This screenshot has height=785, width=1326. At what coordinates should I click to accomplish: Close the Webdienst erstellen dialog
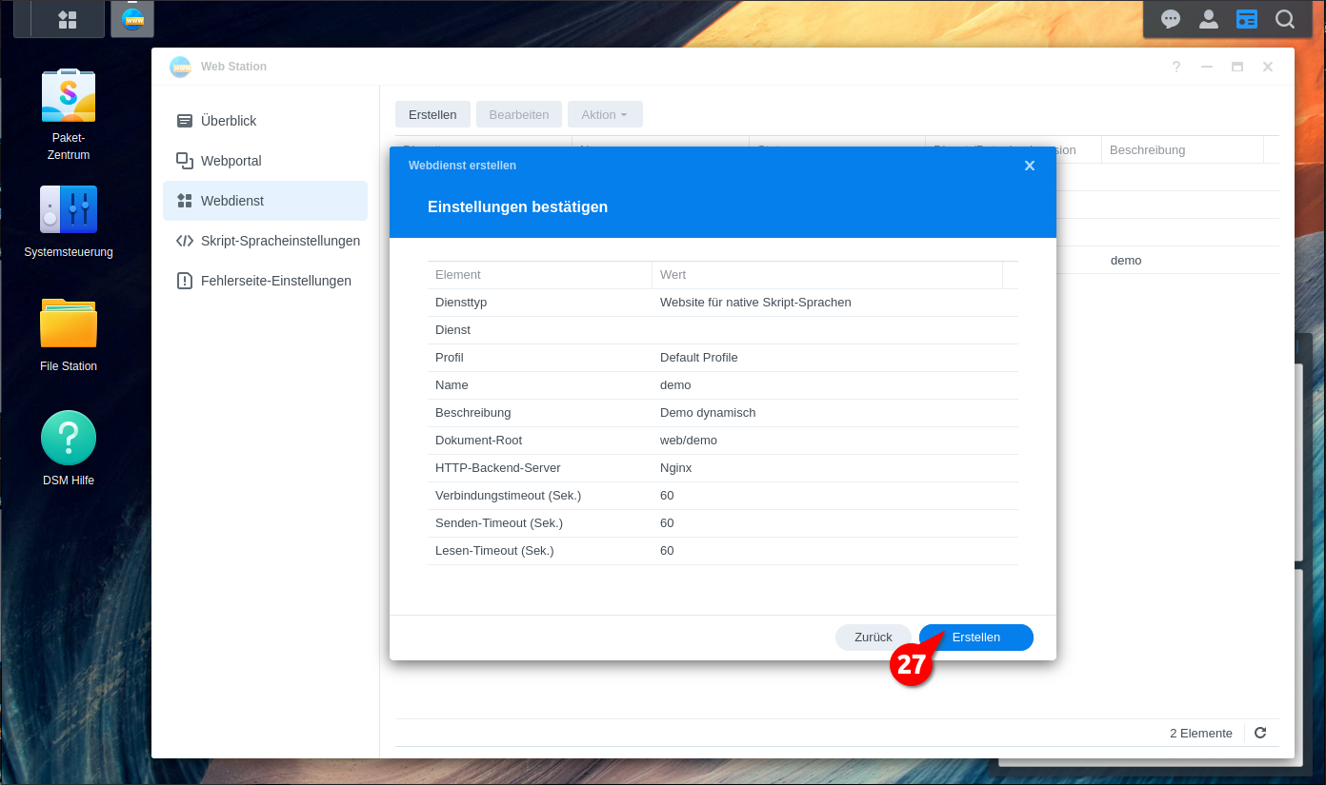pyautogui.click(x=1030, y=166)
